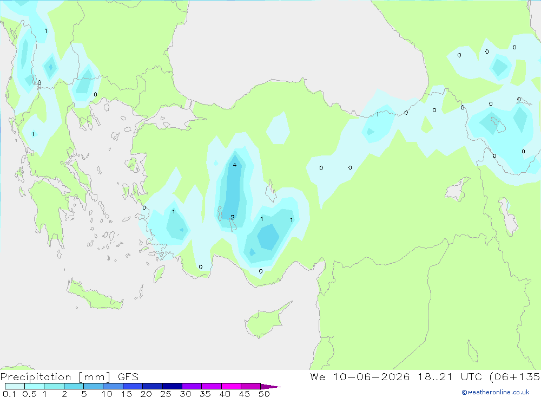Select the date text "10-06-2026"
The image size is (541, 397).
pos(371,376)
